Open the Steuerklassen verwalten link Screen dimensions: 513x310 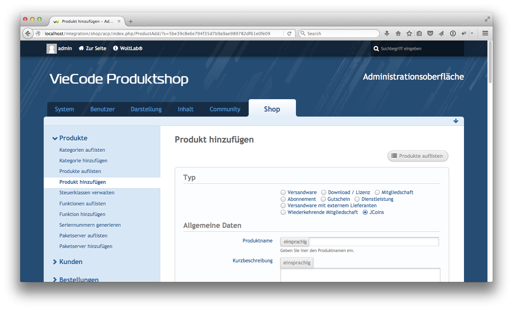click(x=87, y=193)
